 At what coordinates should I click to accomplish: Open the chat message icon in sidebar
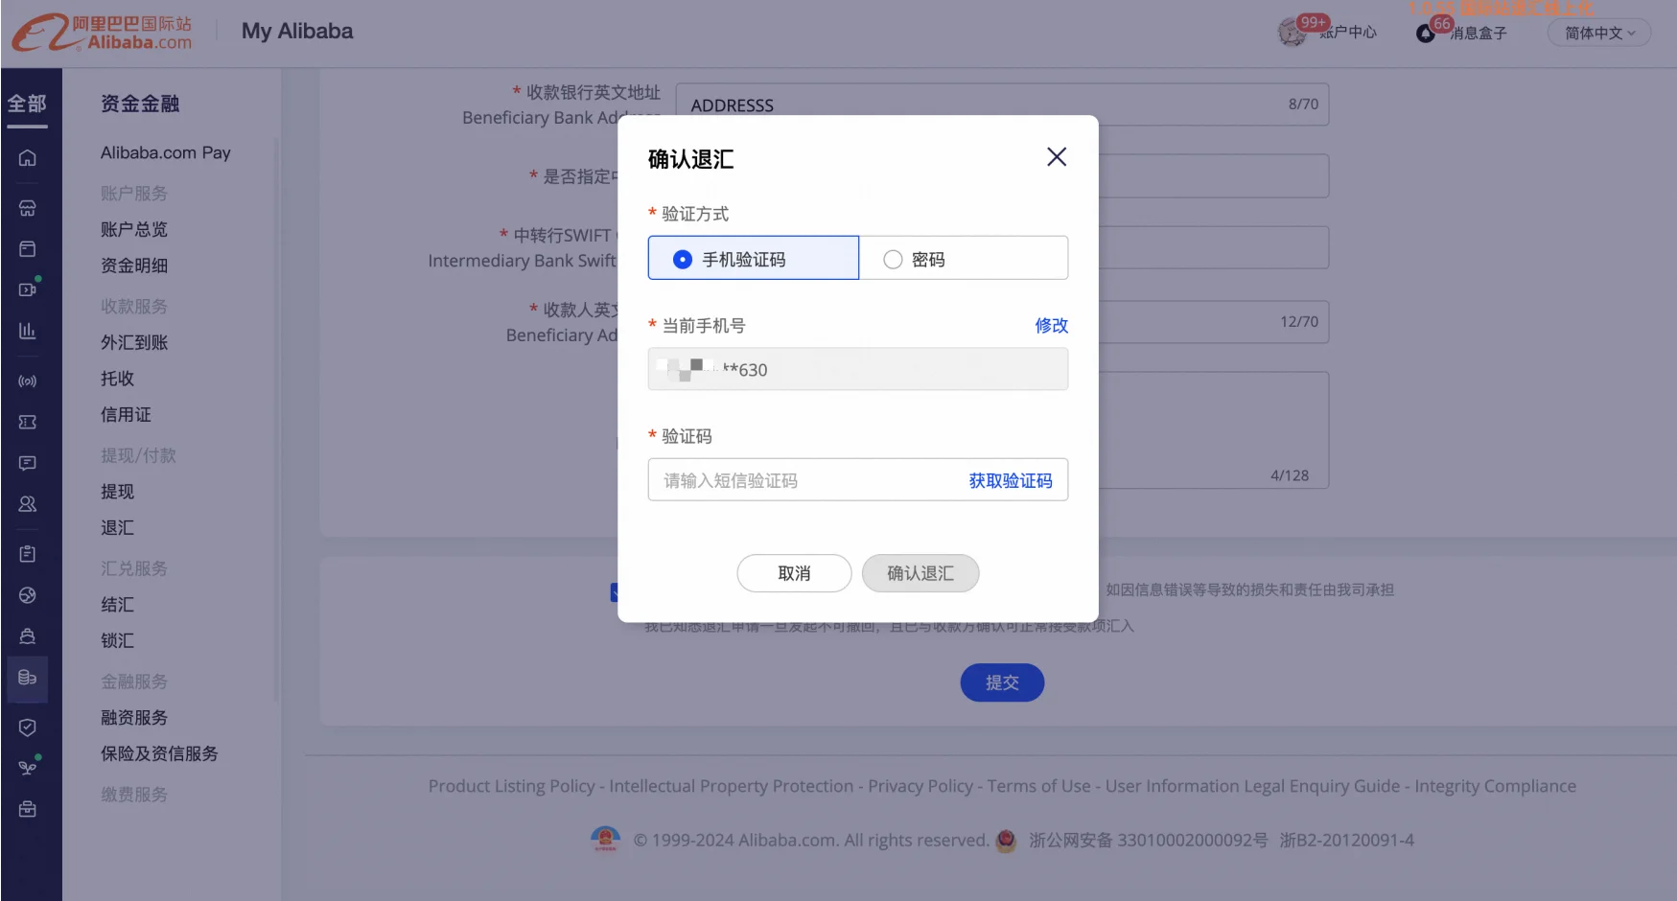(x=28, y=463)
